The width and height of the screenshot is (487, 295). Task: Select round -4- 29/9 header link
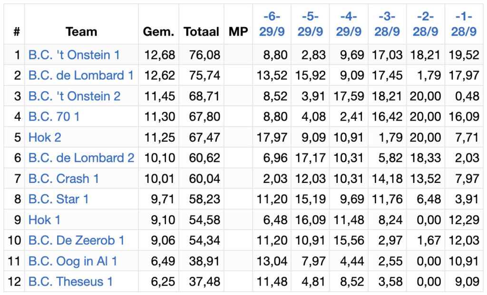[x=349, y=24]
